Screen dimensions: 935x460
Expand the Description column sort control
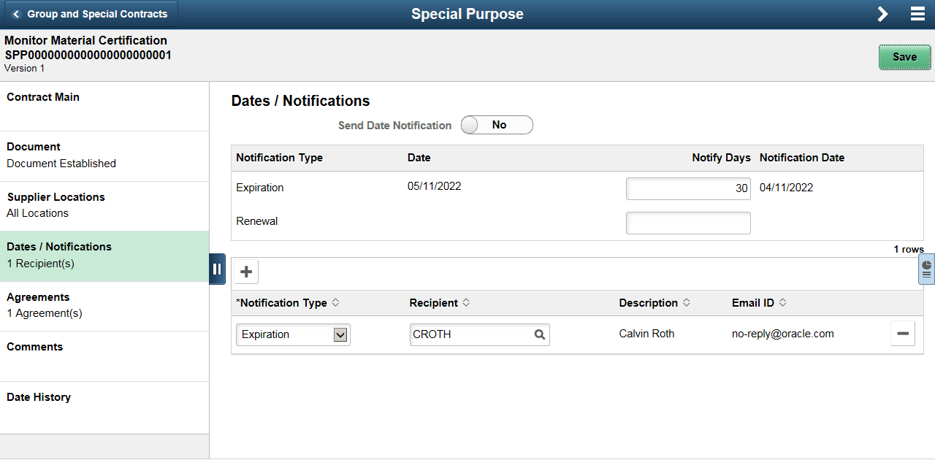pyautogui.click(x=684, y=302)
